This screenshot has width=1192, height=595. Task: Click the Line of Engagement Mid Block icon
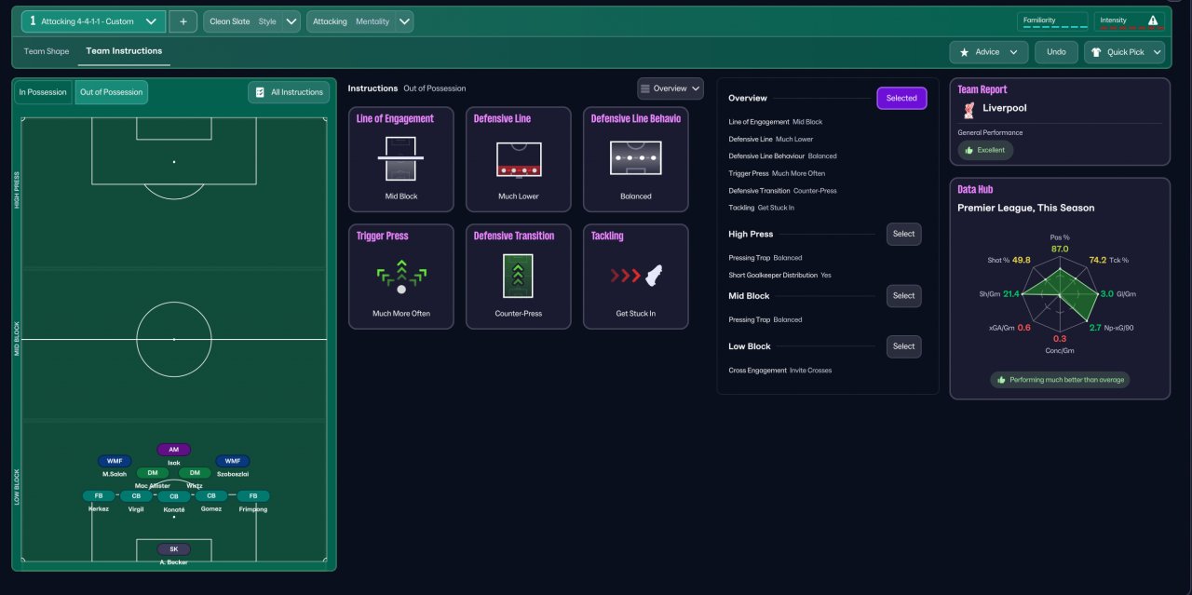[x=401, y=158]
